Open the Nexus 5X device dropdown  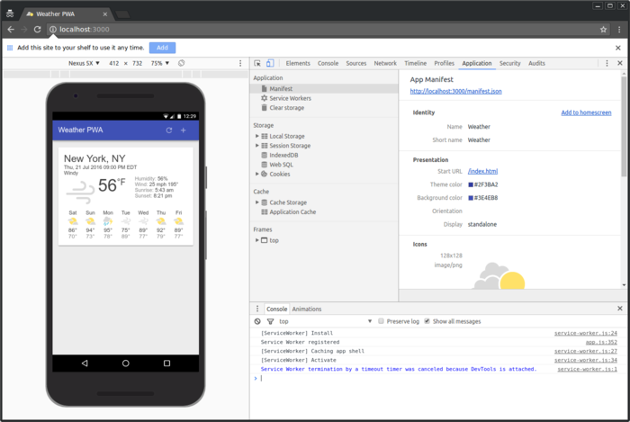[x=85, y=64]
